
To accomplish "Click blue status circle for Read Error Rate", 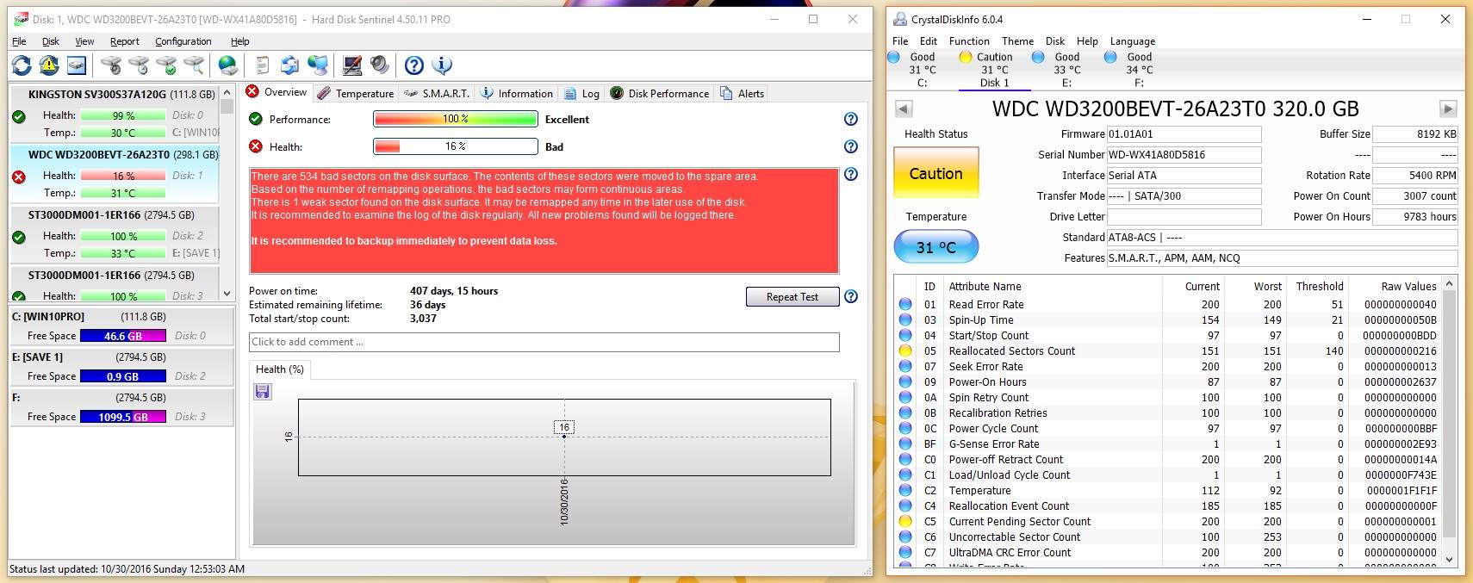I will [905, 304].
